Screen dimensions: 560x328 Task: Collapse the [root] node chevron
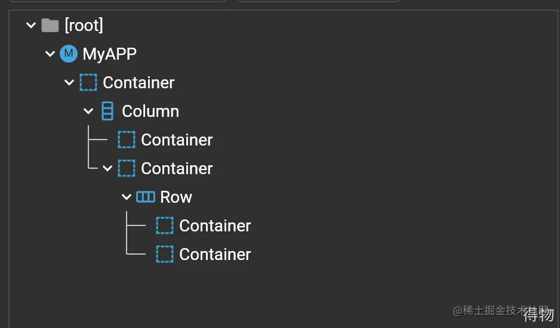coord(31,25)
